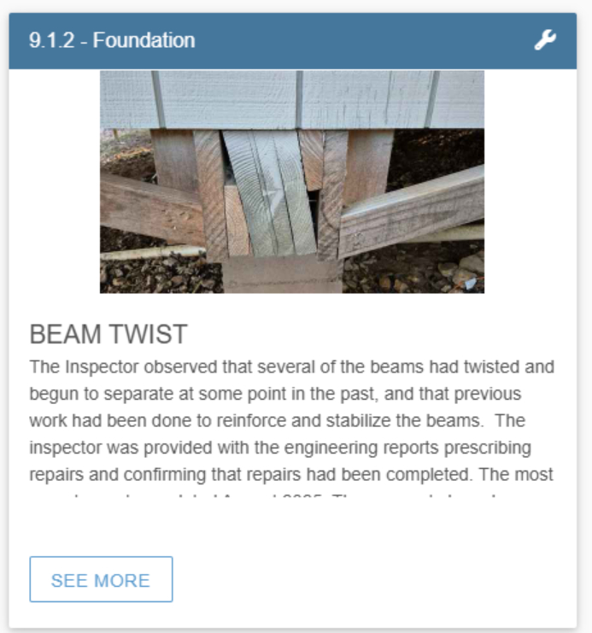Click the "9.1.2" number in the header
592x633 pixels.
point(51,40)
